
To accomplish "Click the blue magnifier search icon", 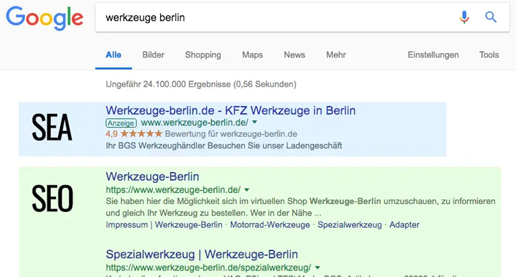I will (491, 17).
